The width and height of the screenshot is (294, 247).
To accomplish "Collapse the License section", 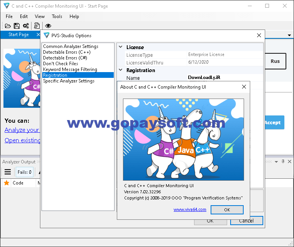I will (121, 47).
